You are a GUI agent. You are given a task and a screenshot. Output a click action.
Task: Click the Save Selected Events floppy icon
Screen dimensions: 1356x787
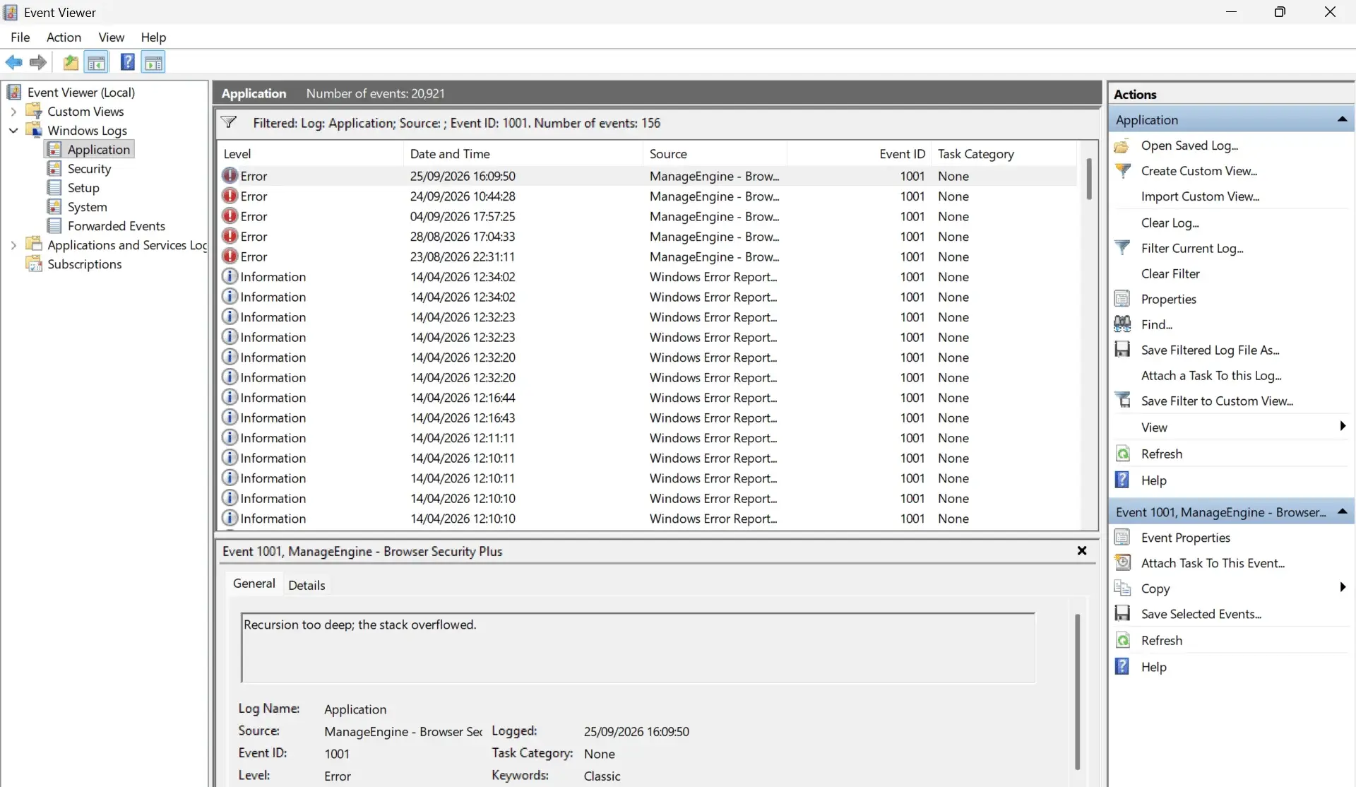tap(1122, 614)
